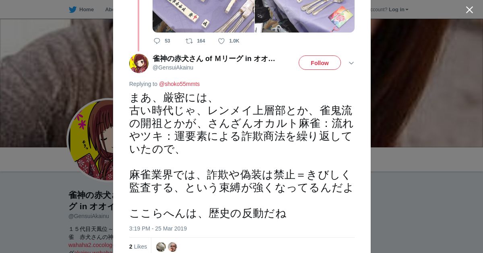This screenshot has width=483, height=253.
Task: Open the tweet author display name
Action: coord(214,59)
